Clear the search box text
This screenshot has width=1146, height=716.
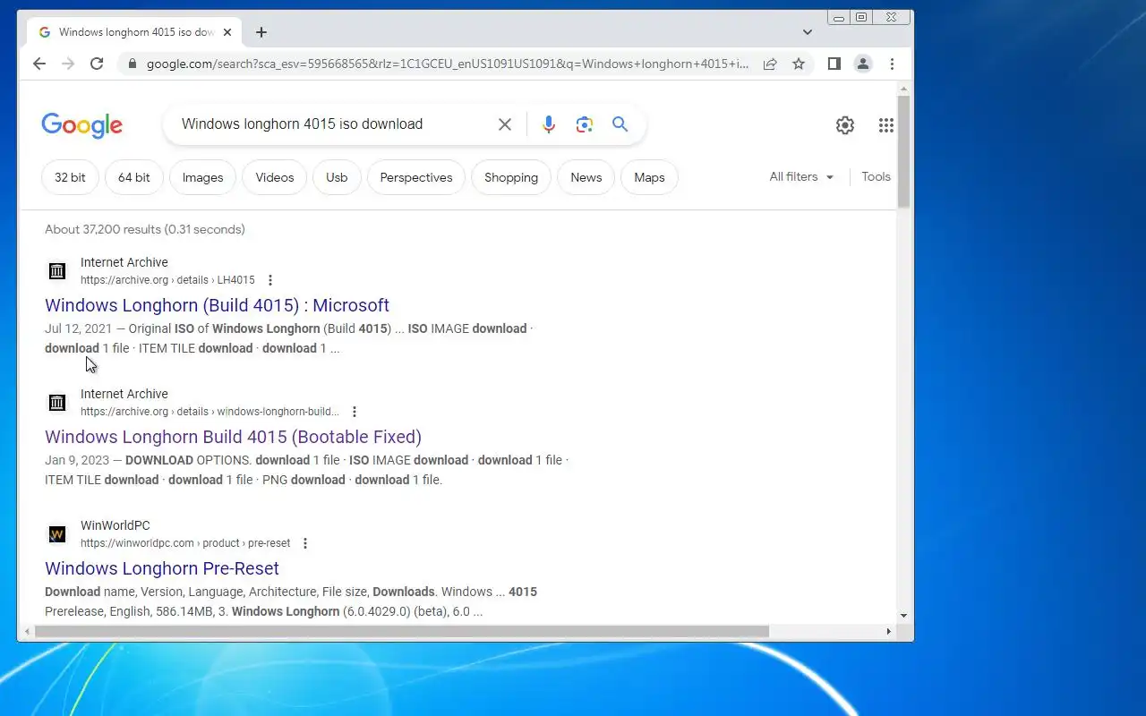coord(505,124)
